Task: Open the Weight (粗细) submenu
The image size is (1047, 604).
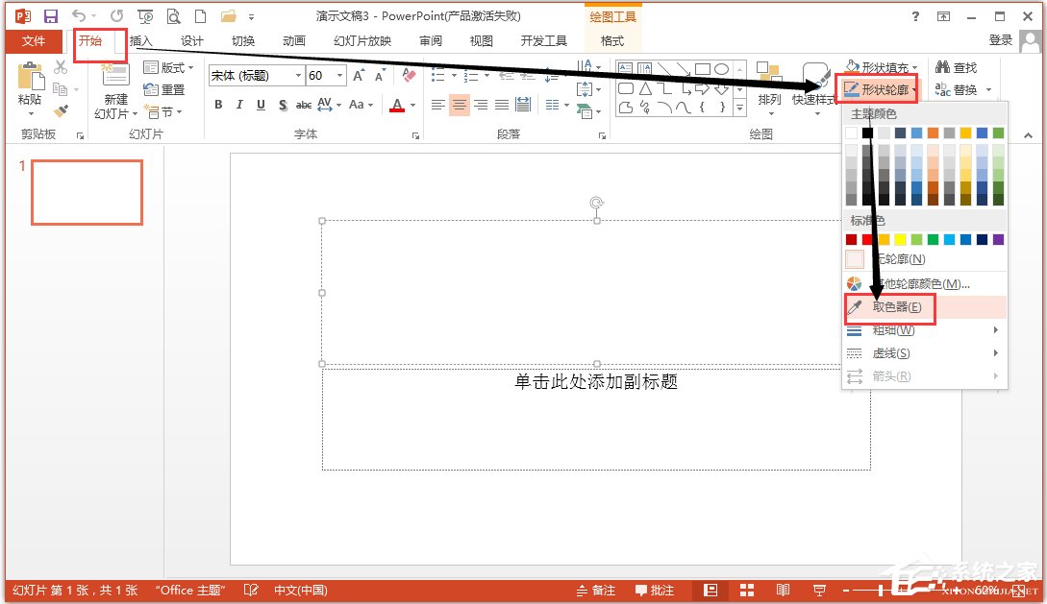Action: [x=925, y=330]
